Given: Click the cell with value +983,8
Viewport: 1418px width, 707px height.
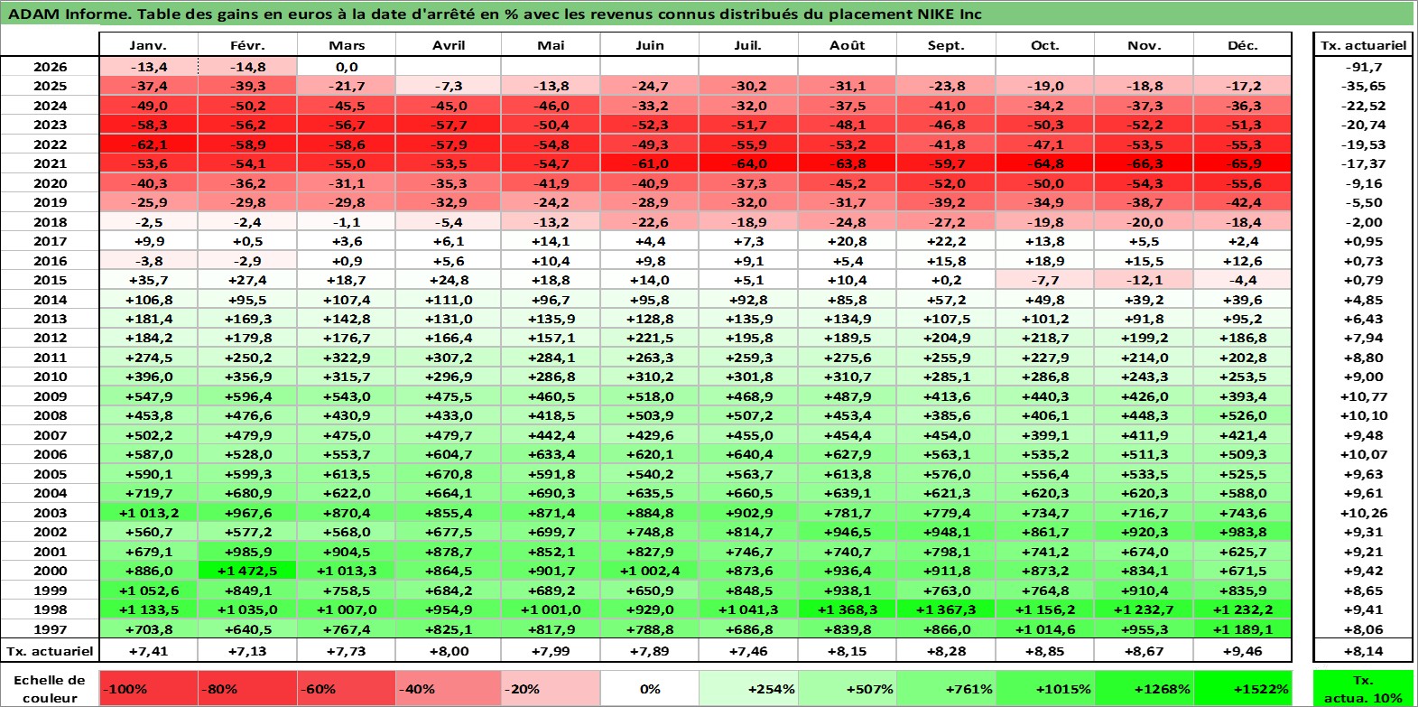Looking at the screenshot, I should click(1243, 532).
